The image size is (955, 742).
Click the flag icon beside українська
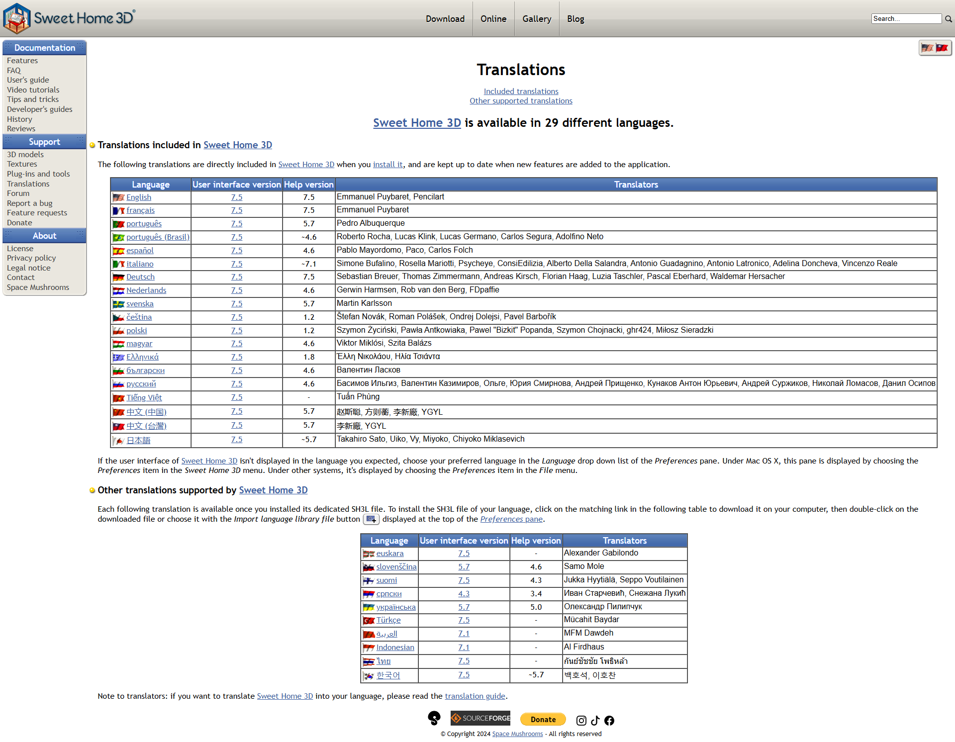(x=369, y=607)
